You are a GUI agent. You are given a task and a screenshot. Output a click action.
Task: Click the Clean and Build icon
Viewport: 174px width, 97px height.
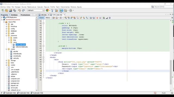(56, 11)
